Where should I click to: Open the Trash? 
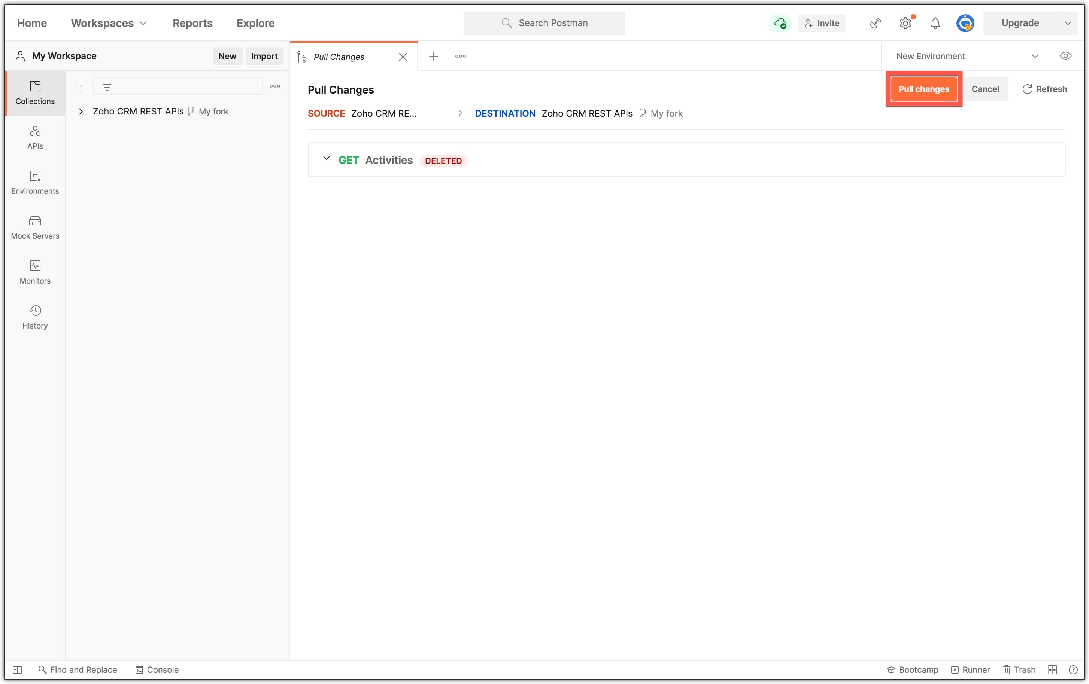pyautogui.click(x=1019, y=669)
